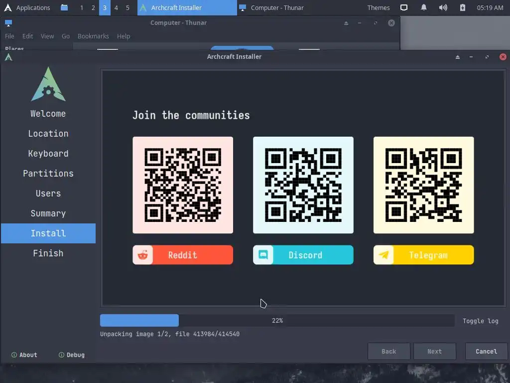Open the Discord community button
The height and width of the screenshot is (383, 510).
click(303, 255)
